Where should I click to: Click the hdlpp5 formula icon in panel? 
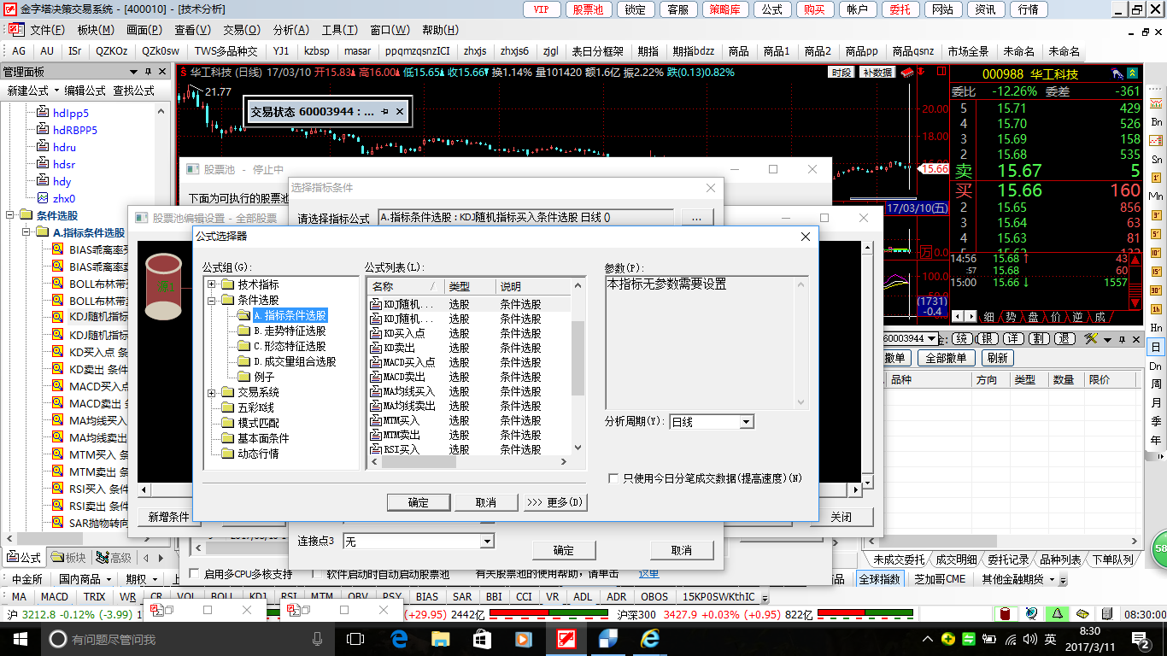pyautogui.click(x=43, y=113)
